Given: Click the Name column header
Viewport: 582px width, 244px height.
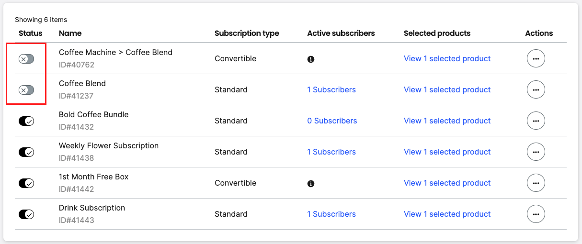Looking at the screenshot, I should click(x=70, y=33).
